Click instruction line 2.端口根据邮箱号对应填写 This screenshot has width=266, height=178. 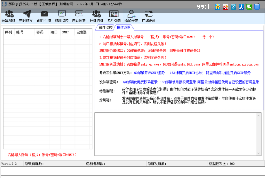[x=133, y=44]
